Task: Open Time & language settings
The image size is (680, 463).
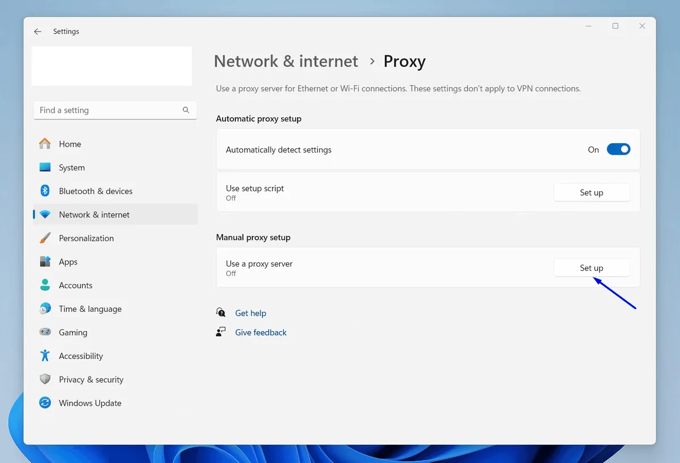Action: (115, 309)
